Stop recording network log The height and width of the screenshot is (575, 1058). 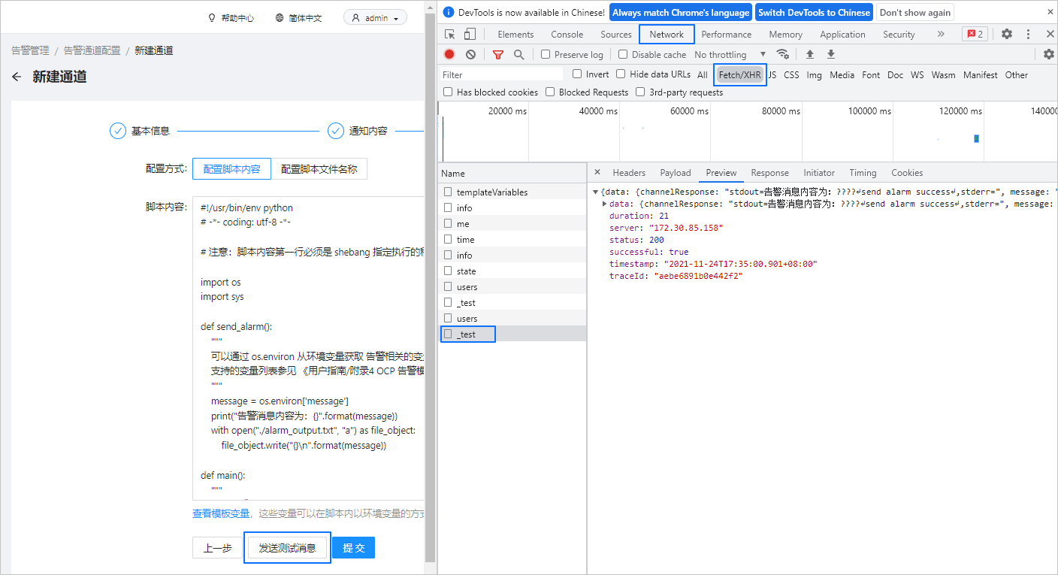(x=449, y=54)
